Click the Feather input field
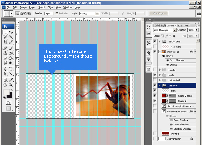 click(x=49, y=13)
